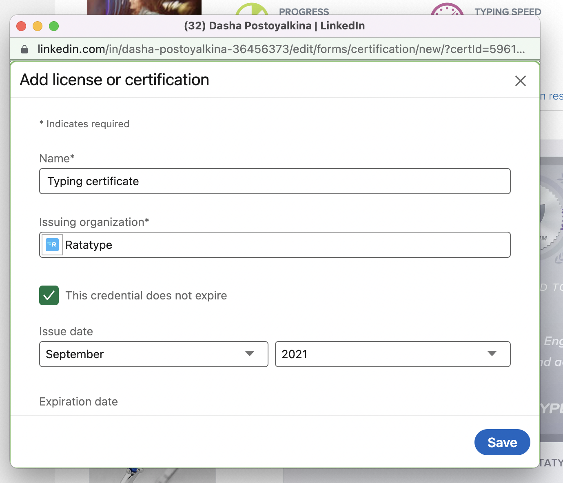
Task: Select the PROGRESS heading in background page
Action: click(304, 11)
